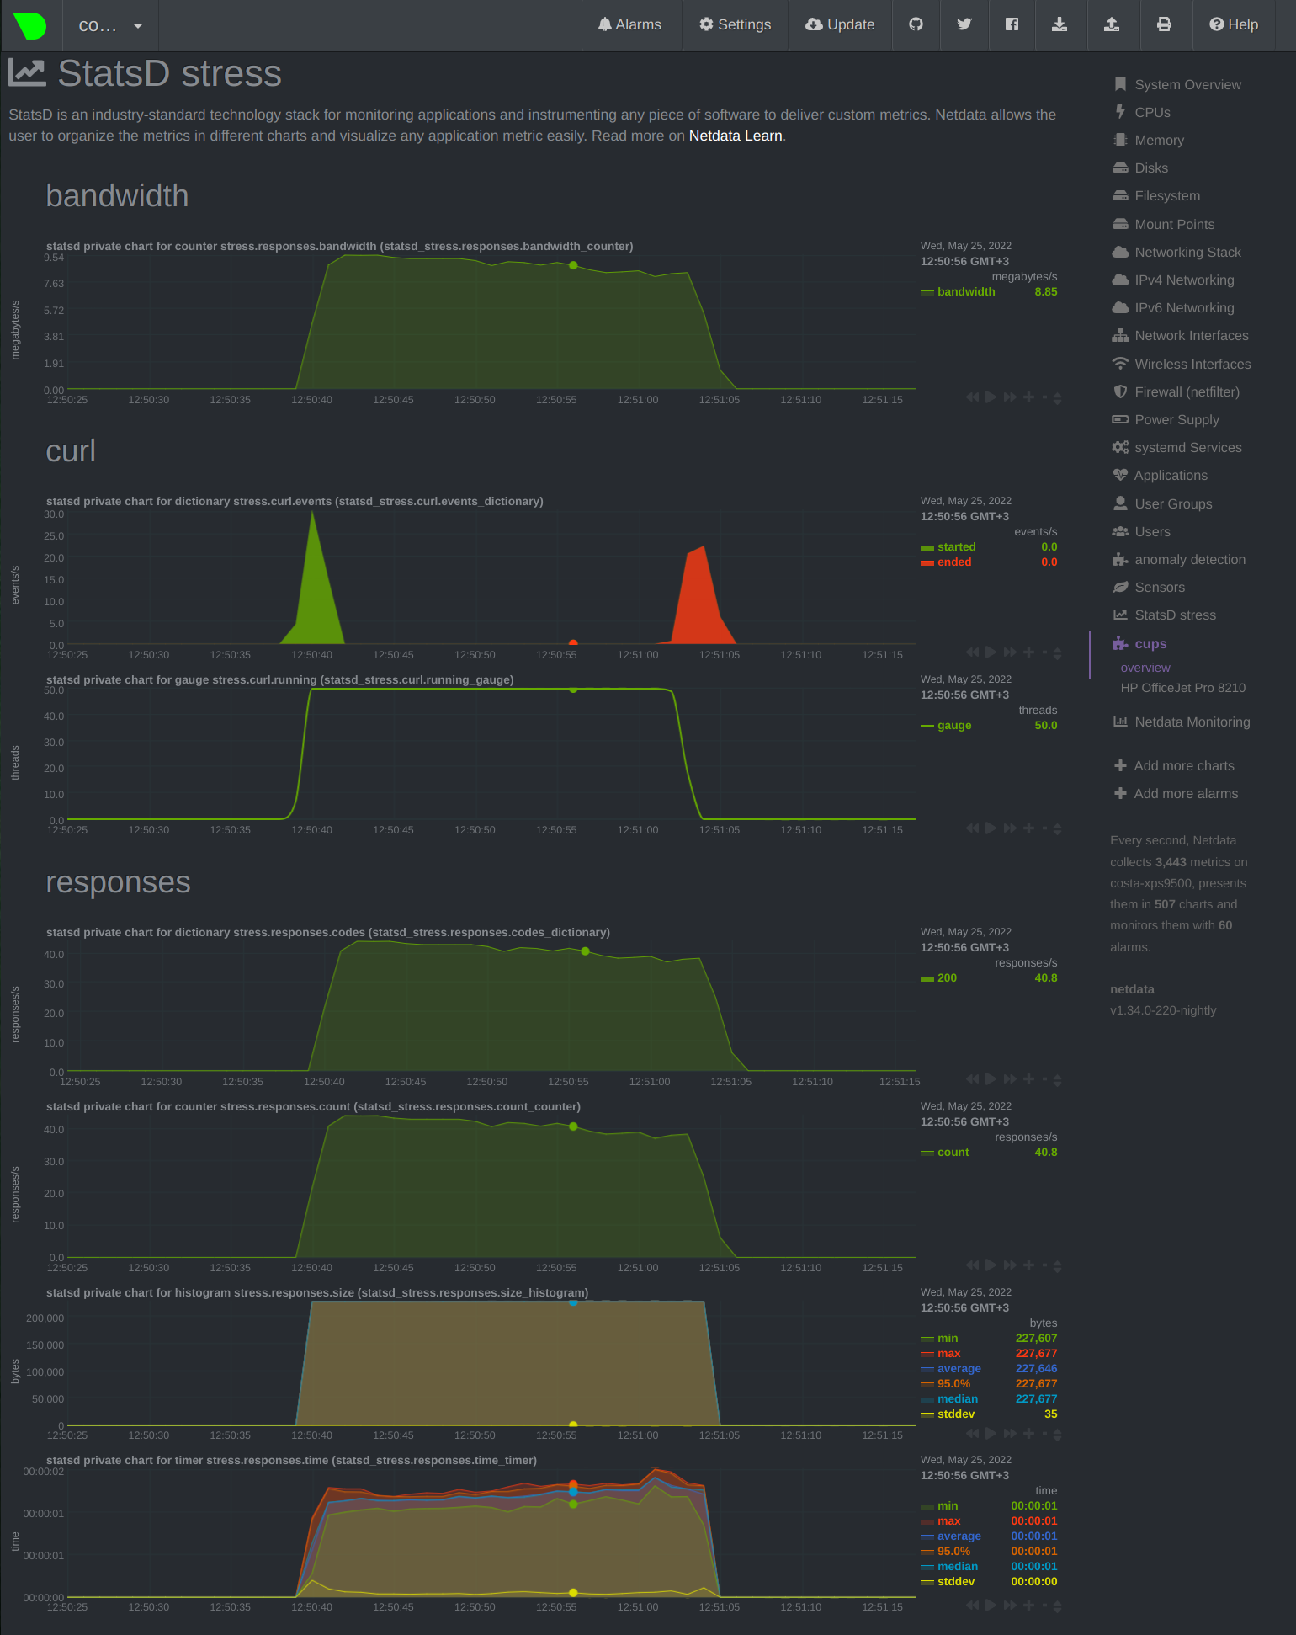Image resolution: width=1296 pixels, height=1635 pixels.
Task: Click the Netdata green logo
Action: [x=30, y=25]
